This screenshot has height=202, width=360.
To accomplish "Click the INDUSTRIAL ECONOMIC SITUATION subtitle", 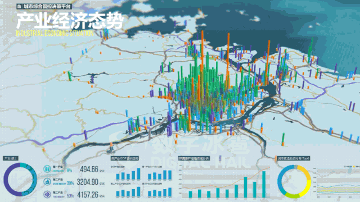I will 55,34.
